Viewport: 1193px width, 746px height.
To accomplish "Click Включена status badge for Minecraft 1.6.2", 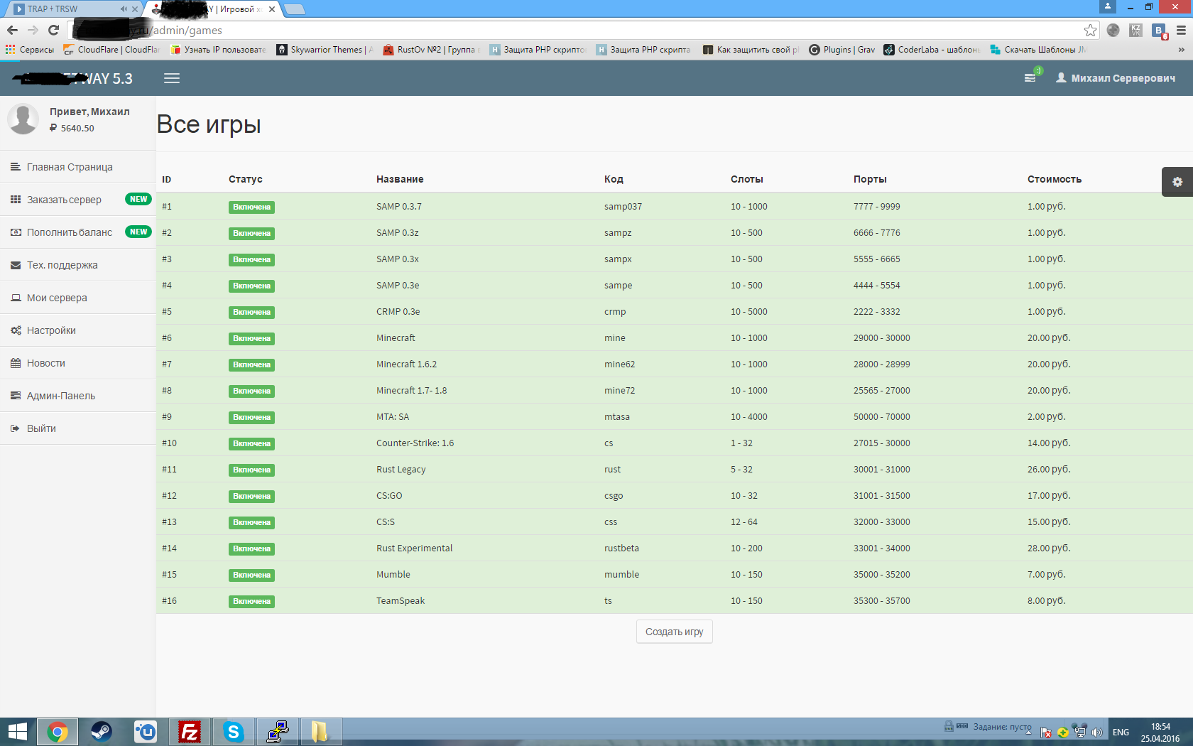I will click(251, 365).
